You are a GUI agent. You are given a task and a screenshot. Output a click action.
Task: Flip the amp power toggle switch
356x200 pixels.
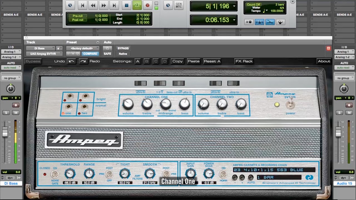291,104
